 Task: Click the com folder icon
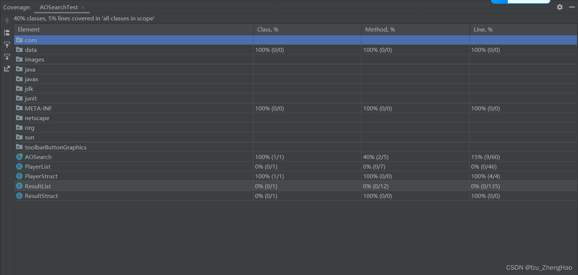pos(19,40)
